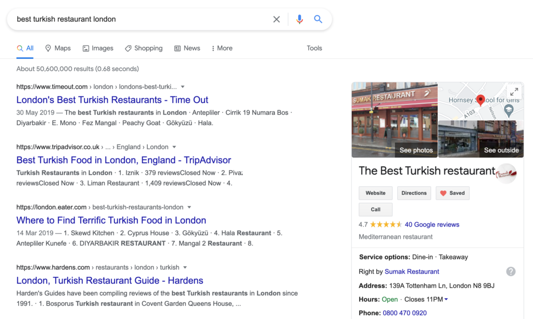Open the hardens.com result dropdown arrow

click(185, 267)
